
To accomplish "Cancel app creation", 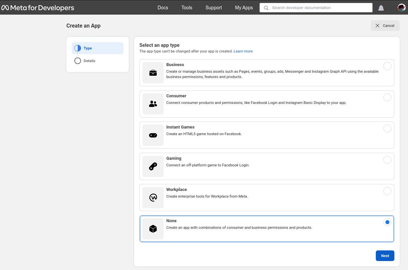I will pos(385,26).
